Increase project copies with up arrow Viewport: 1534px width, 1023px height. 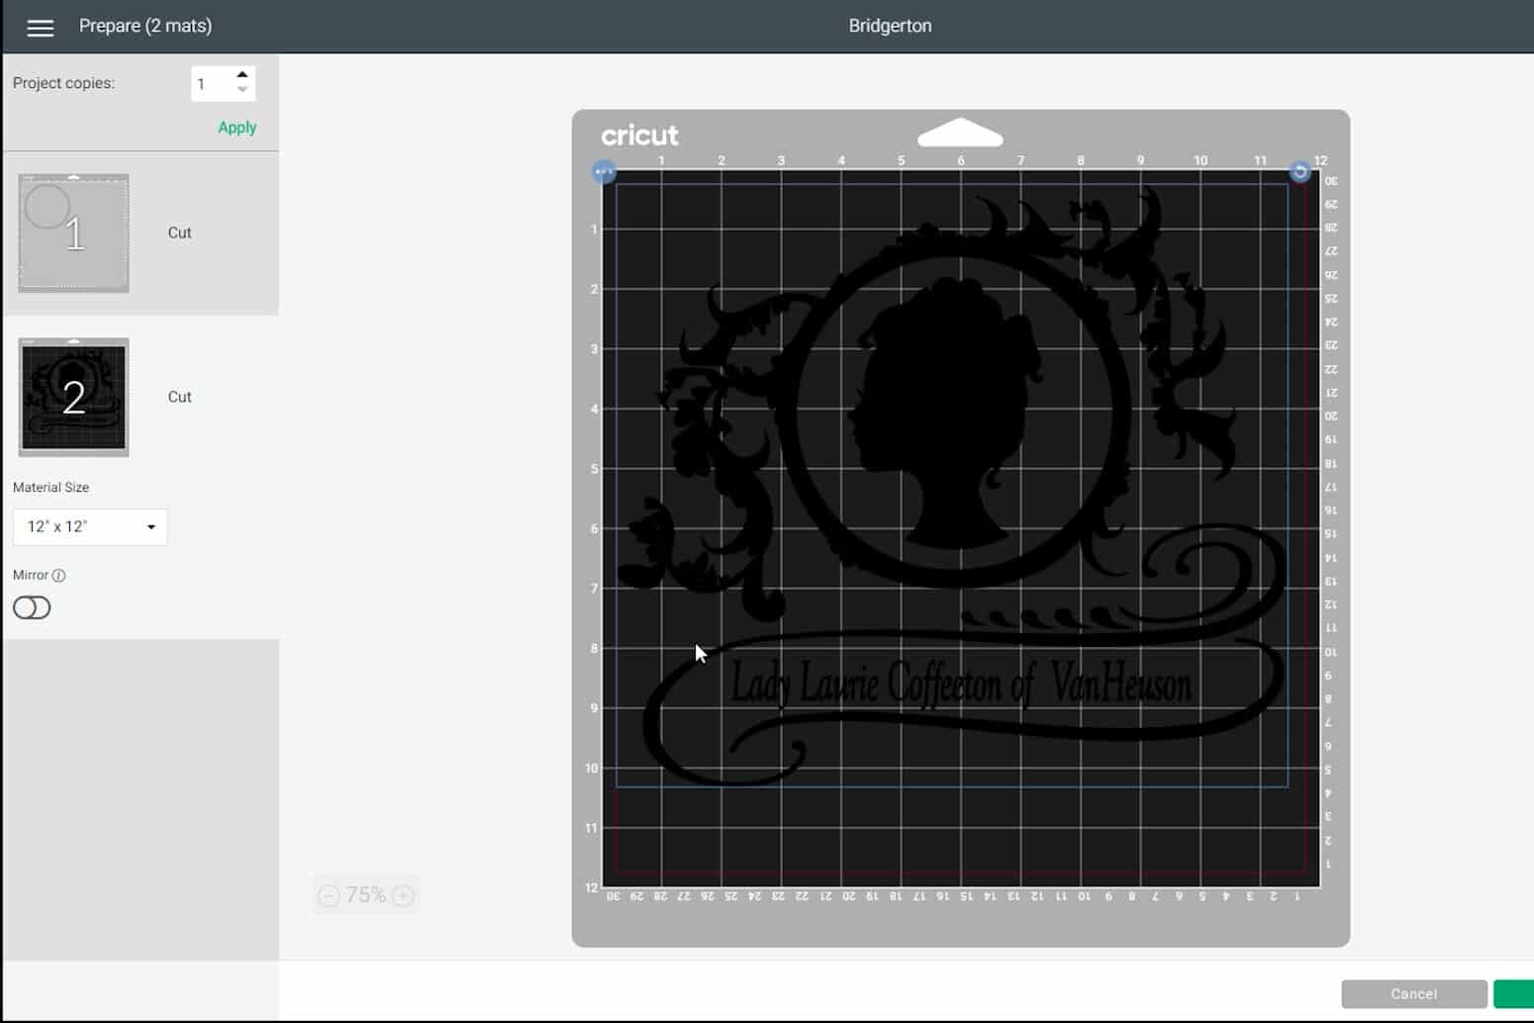coord(242,75)
